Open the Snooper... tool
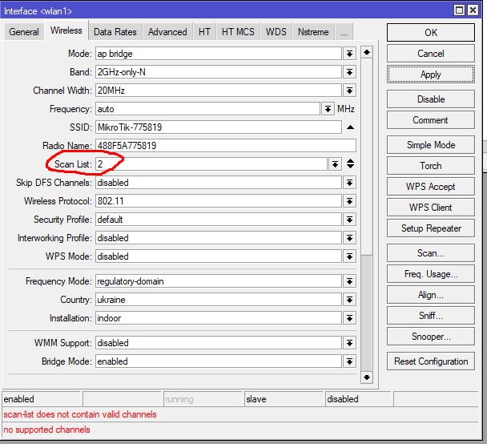Image resolution: width=487 pixels, height=444 pixels. 431,336
